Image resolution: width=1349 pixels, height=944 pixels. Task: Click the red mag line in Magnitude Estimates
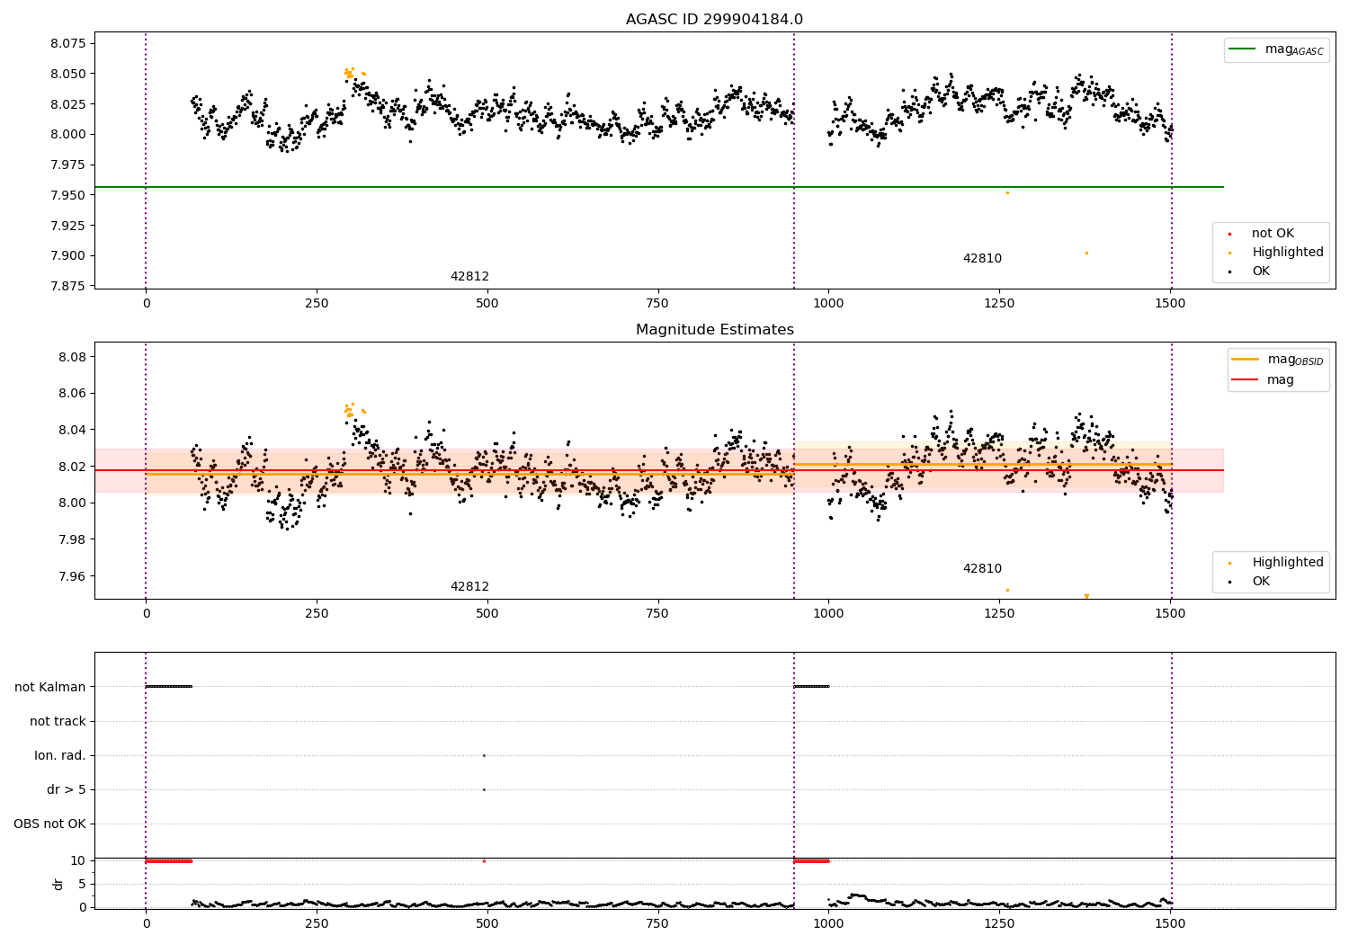pyautogui.click(x=659, y=470)
